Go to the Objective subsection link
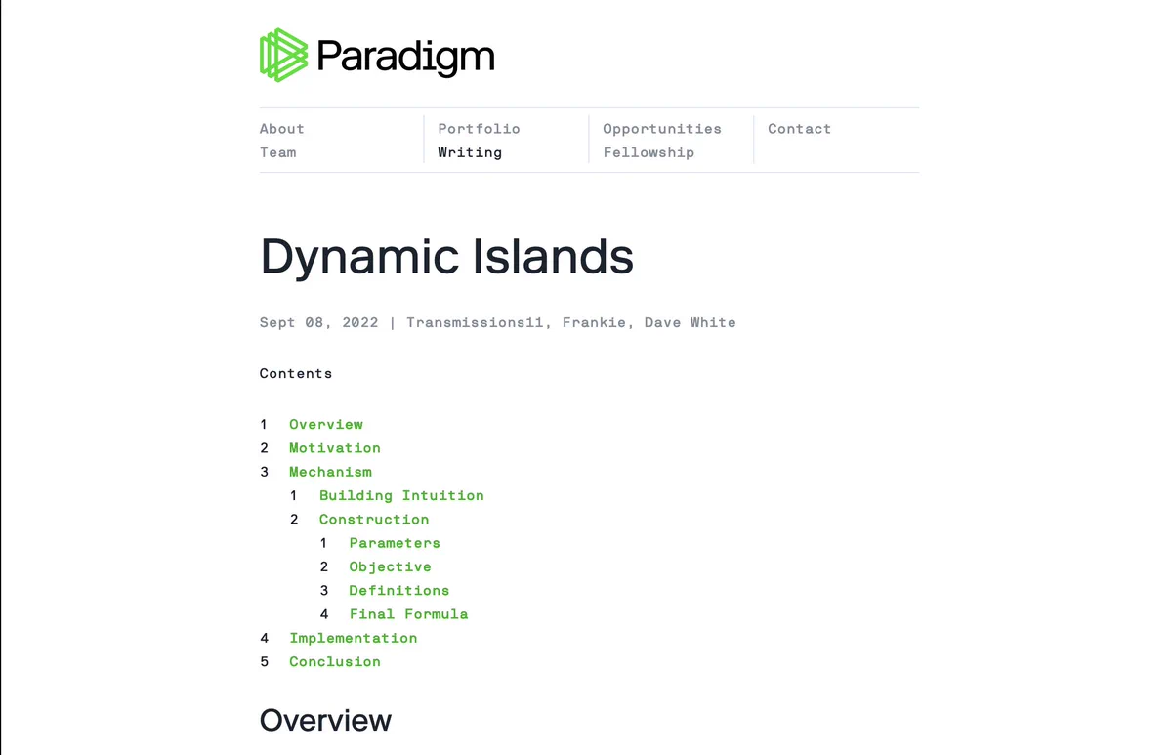Viewport: 1172px width, 755px height. point(390,566)
